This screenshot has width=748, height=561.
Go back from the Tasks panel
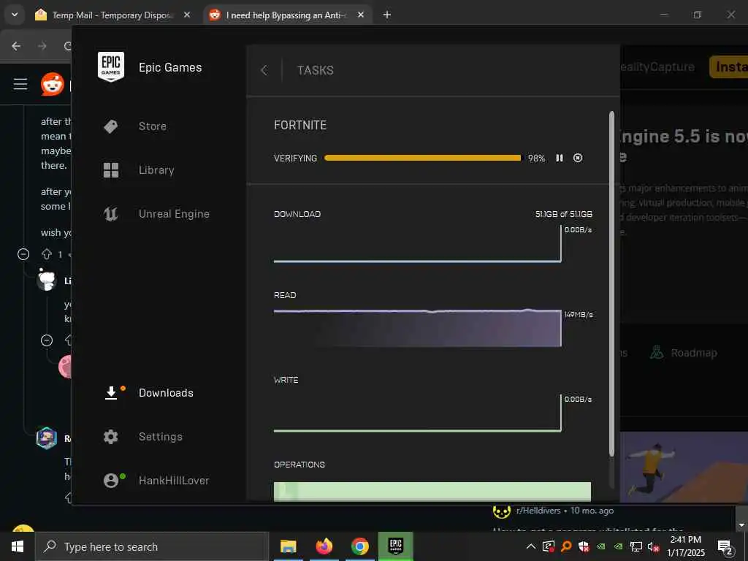(264, 71)
